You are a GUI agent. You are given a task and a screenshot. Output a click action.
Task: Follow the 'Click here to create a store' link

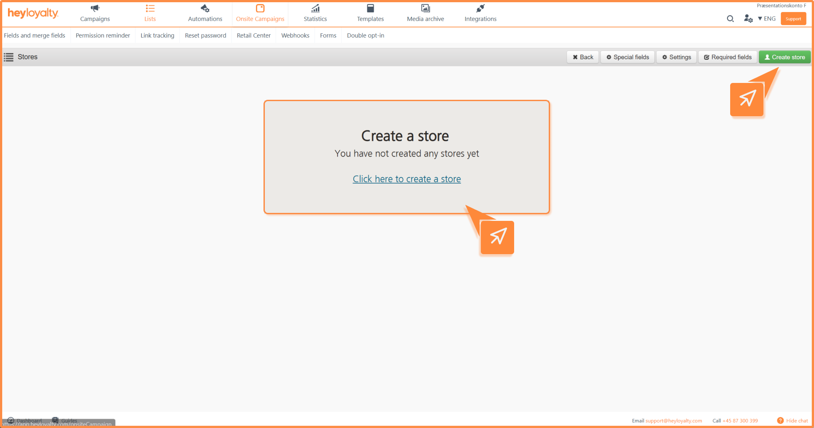click(x=407, y=179)
